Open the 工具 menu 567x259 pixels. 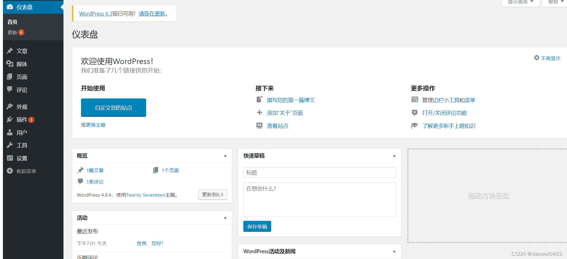(x=22, y=145)
